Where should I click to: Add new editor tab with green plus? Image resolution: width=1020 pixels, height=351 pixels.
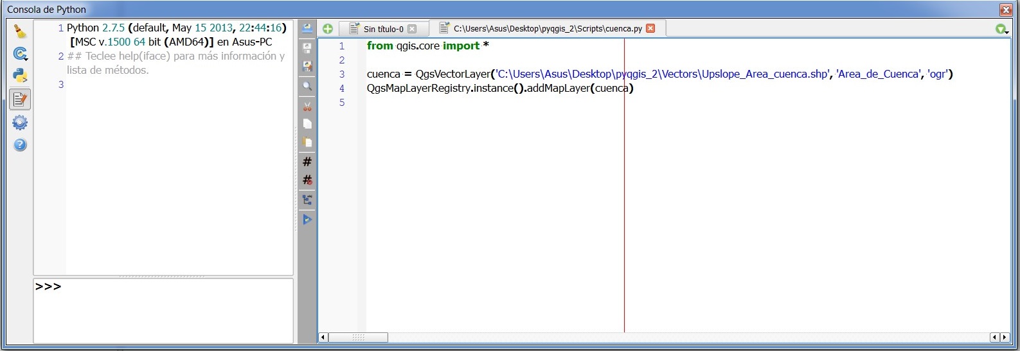pyautogui.click(x=328, y=29)
